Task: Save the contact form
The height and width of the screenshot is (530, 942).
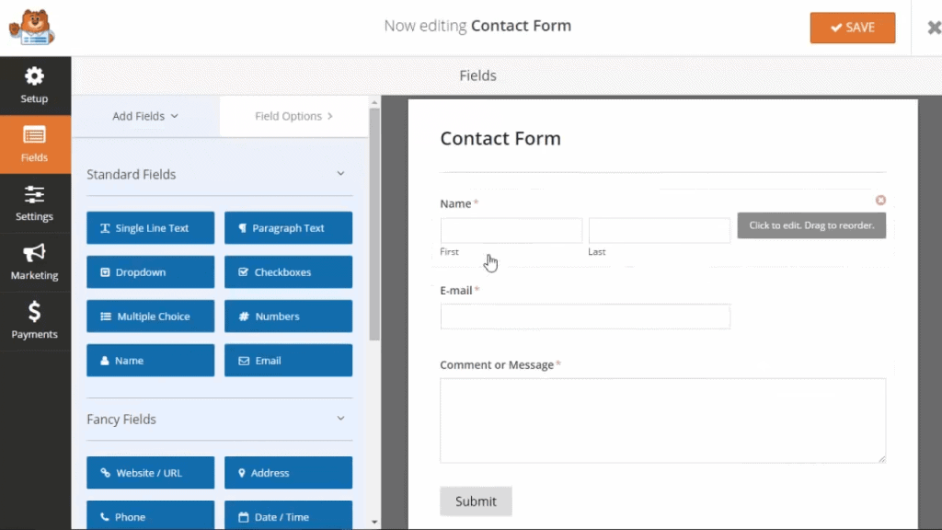Action: point(852,28)
